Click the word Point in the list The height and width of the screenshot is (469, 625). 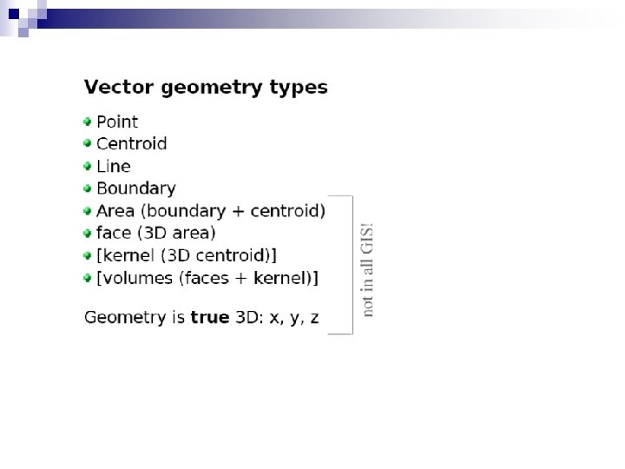(x=117, y=122)
